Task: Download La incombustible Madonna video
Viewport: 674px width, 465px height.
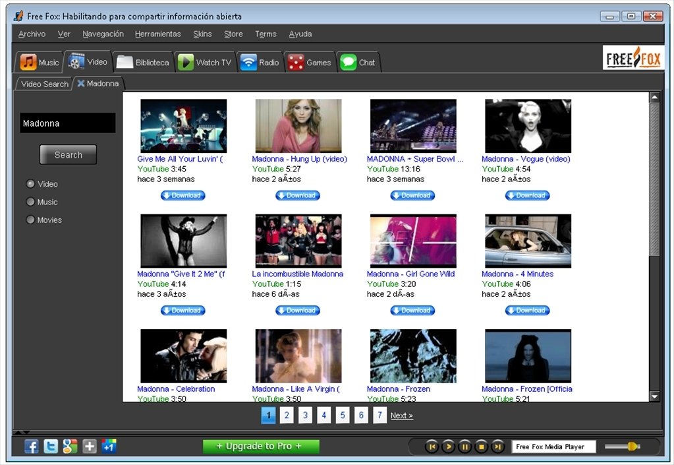Action: 298,310
